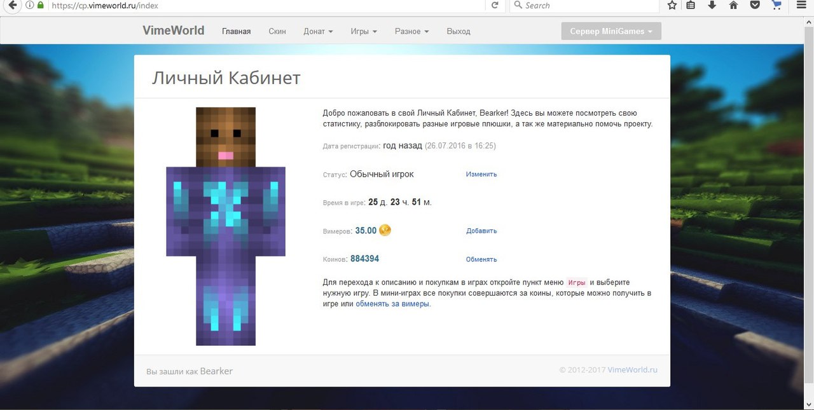
Task: Click the player skin image
Action: (226, 226)
